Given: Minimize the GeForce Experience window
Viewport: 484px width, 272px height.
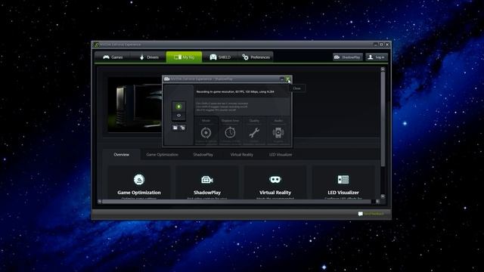Looking at the screenshot, I should [375, 45].
